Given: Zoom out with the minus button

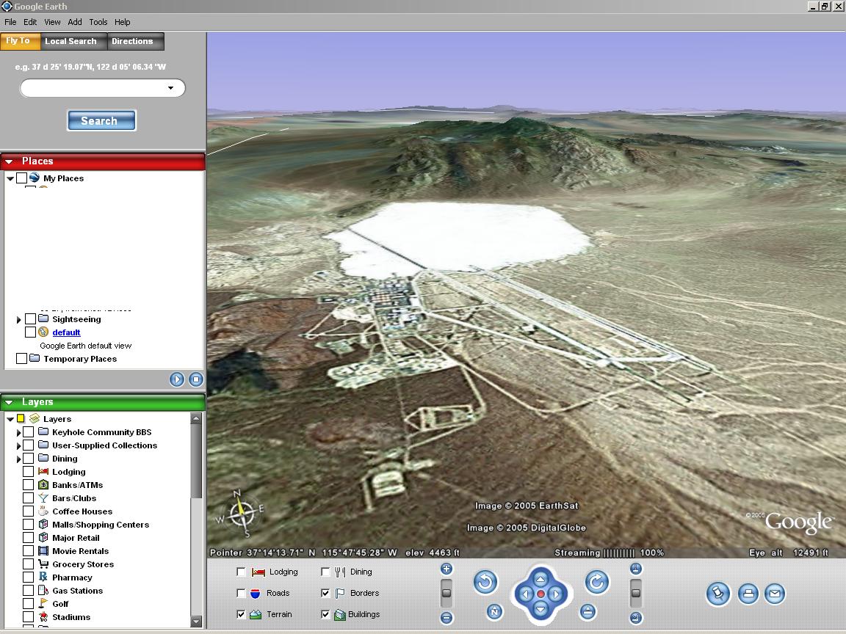Looking at the screenshot, I should 446,618.
